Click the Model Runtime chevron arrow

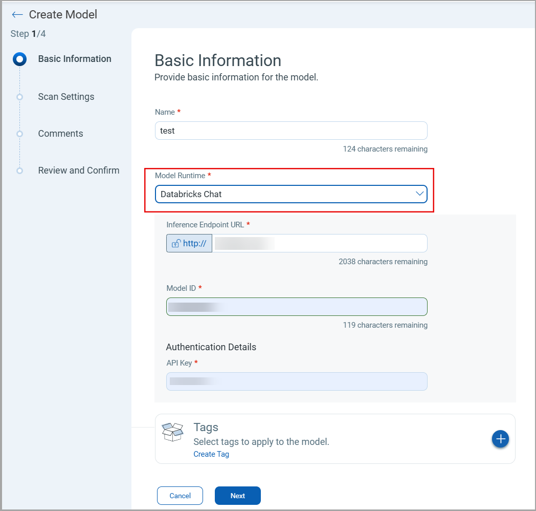pos(419,194)
